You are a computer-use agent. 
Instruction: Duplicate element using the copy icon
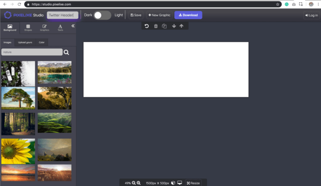pos(164,26)
